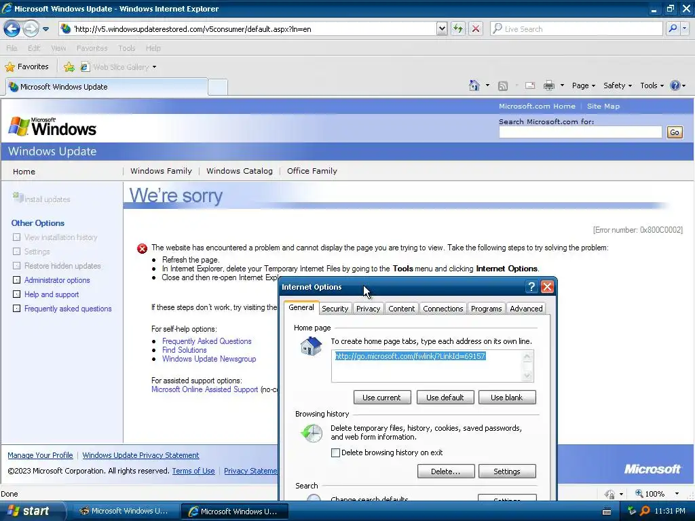Click the red Stop loading icon
This screenshot has width=695, height=521.
click(x=476, y=29)
